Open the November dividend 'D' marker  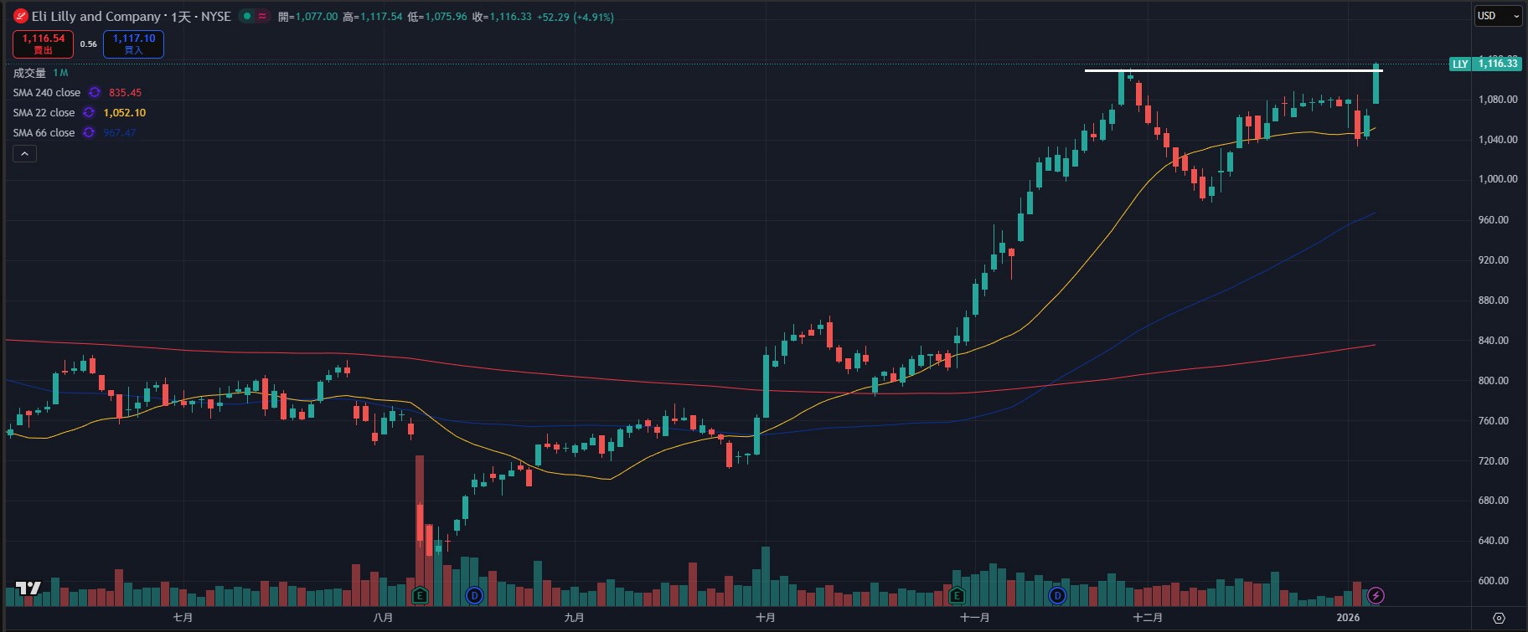pyautogui.click(x=1057, y=596)
